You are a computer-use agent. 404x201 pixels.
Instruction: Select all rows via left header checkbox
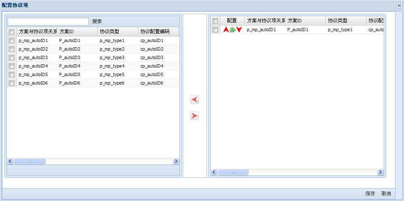point(12,32)
